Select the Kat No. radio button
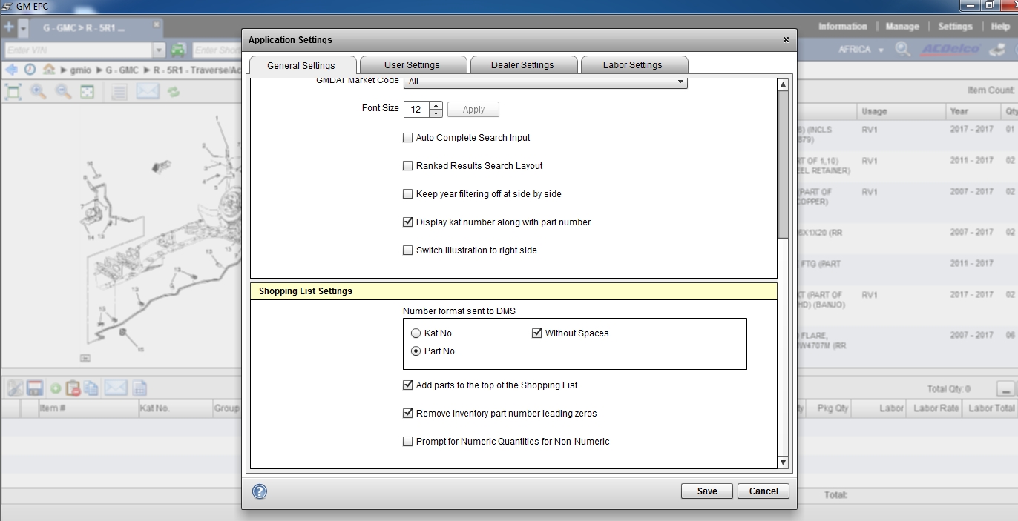1018x521 pixels. coord(416,333)
